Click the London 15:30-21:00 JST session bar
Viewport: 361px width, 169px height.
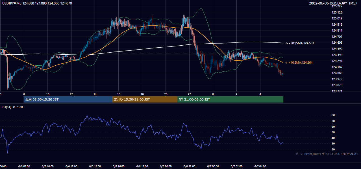pyautogui.click(x=145, y=99)
